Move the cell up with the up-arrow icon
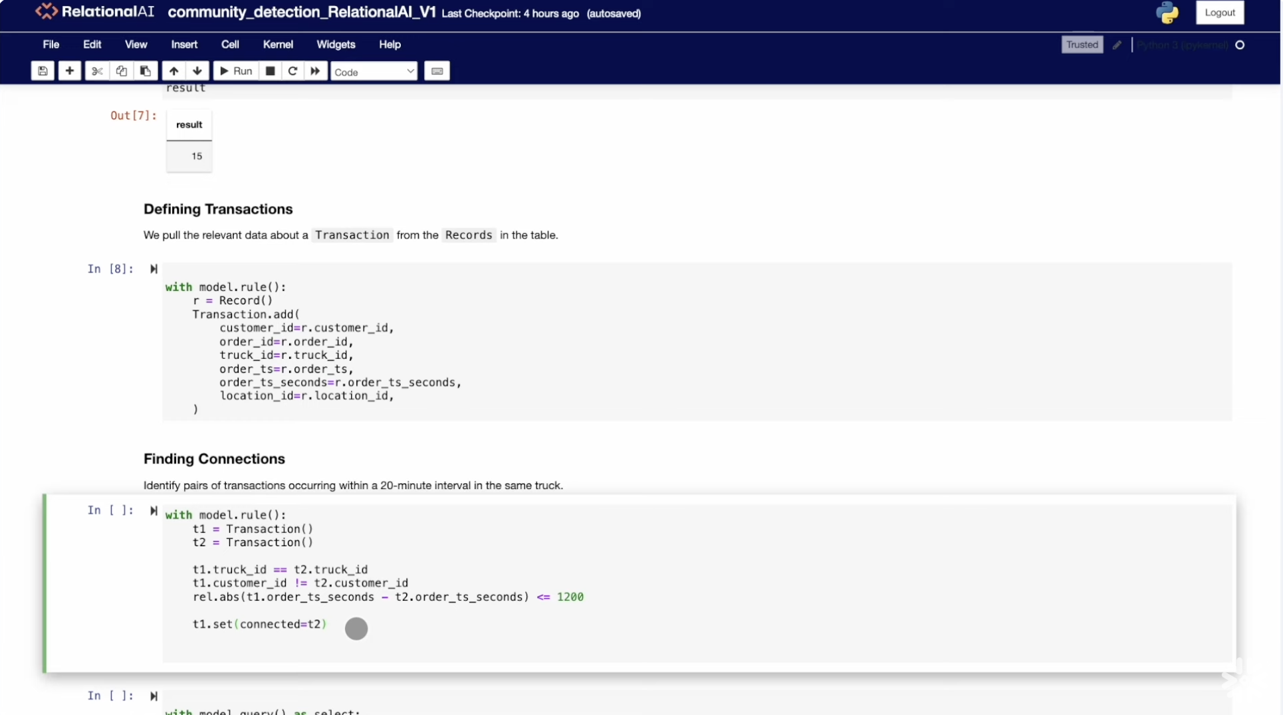The height and width of the screenshot is (715, 1283). [x=174, y=71]
